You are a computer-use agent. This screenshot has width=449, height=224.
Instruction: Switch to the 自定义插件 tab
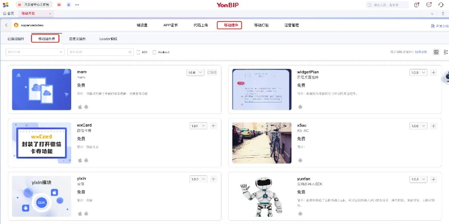point(77,39)
